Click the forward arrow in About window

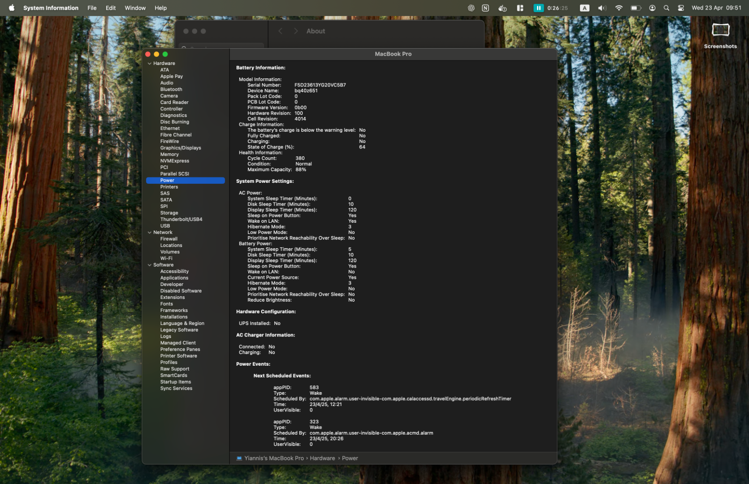click(296, 31)
